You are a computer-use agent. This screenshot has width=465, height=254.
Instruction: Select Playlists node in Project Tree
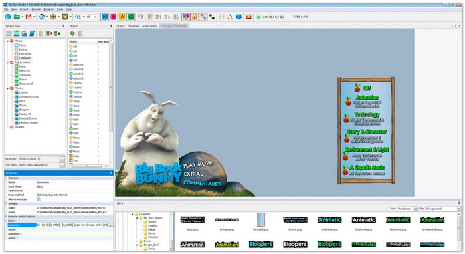point(19,127)
